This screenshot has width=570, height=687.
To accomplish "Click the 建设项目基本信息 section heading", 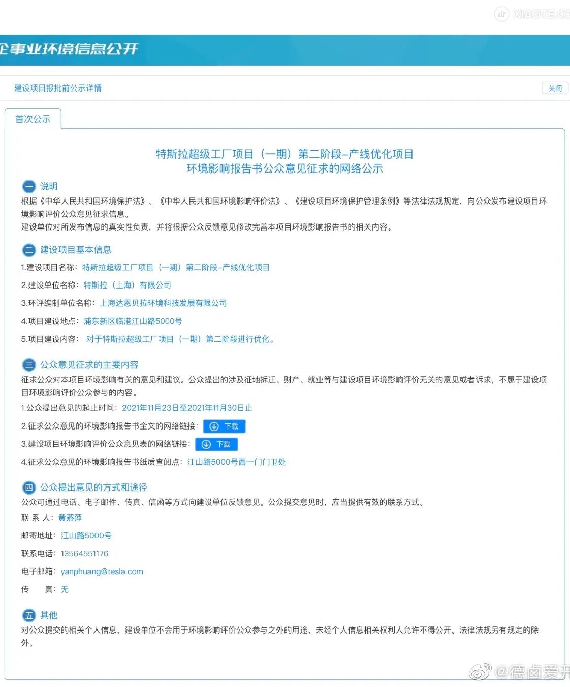I will 76,250.
